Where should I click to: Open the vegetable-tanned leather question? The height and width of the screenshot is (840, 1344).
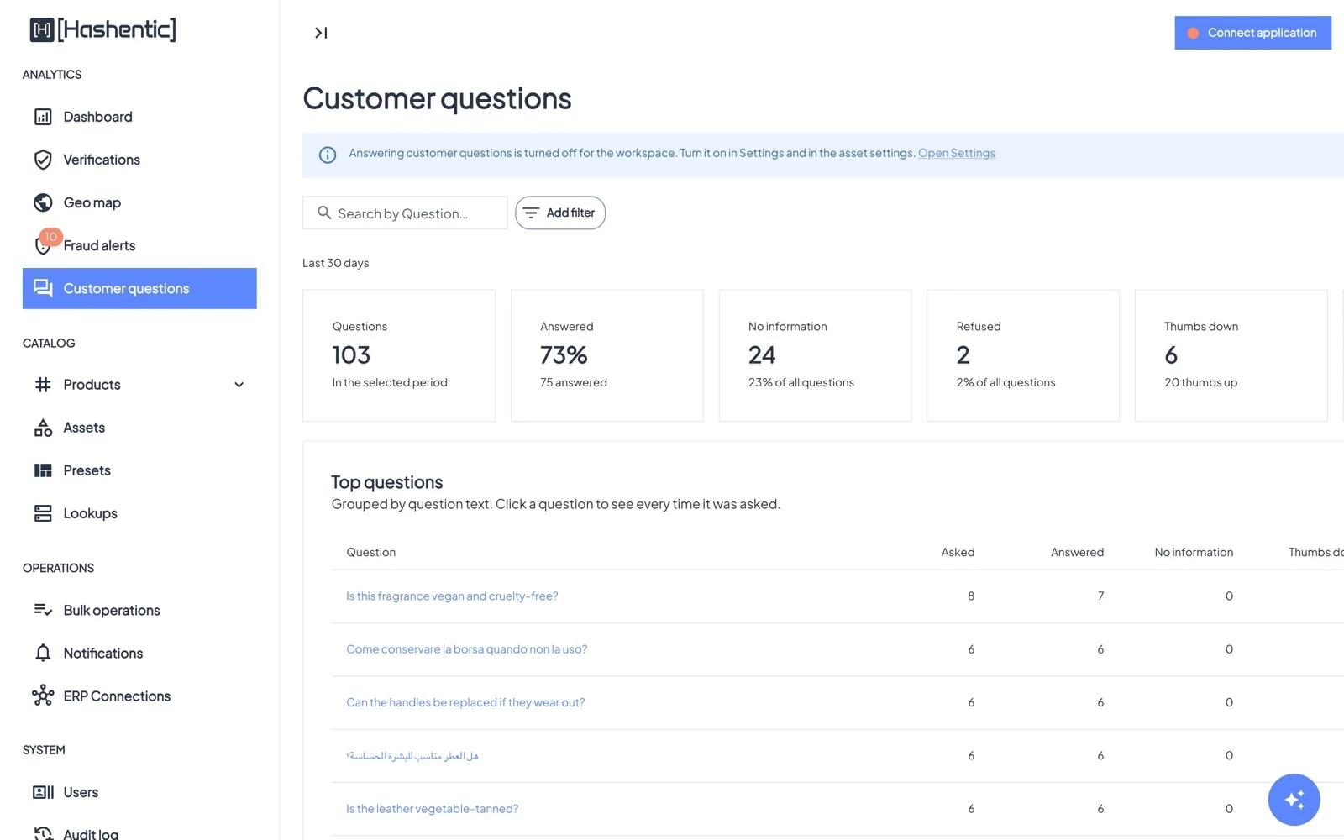coord(432,809)
